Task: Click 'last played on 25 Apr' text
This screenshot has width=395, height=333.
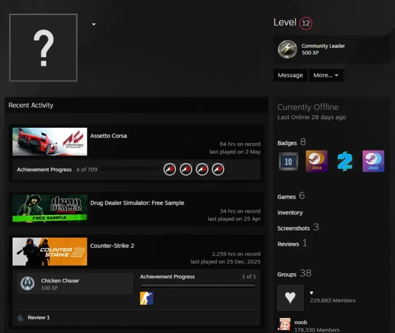Action: pos(234,219)
